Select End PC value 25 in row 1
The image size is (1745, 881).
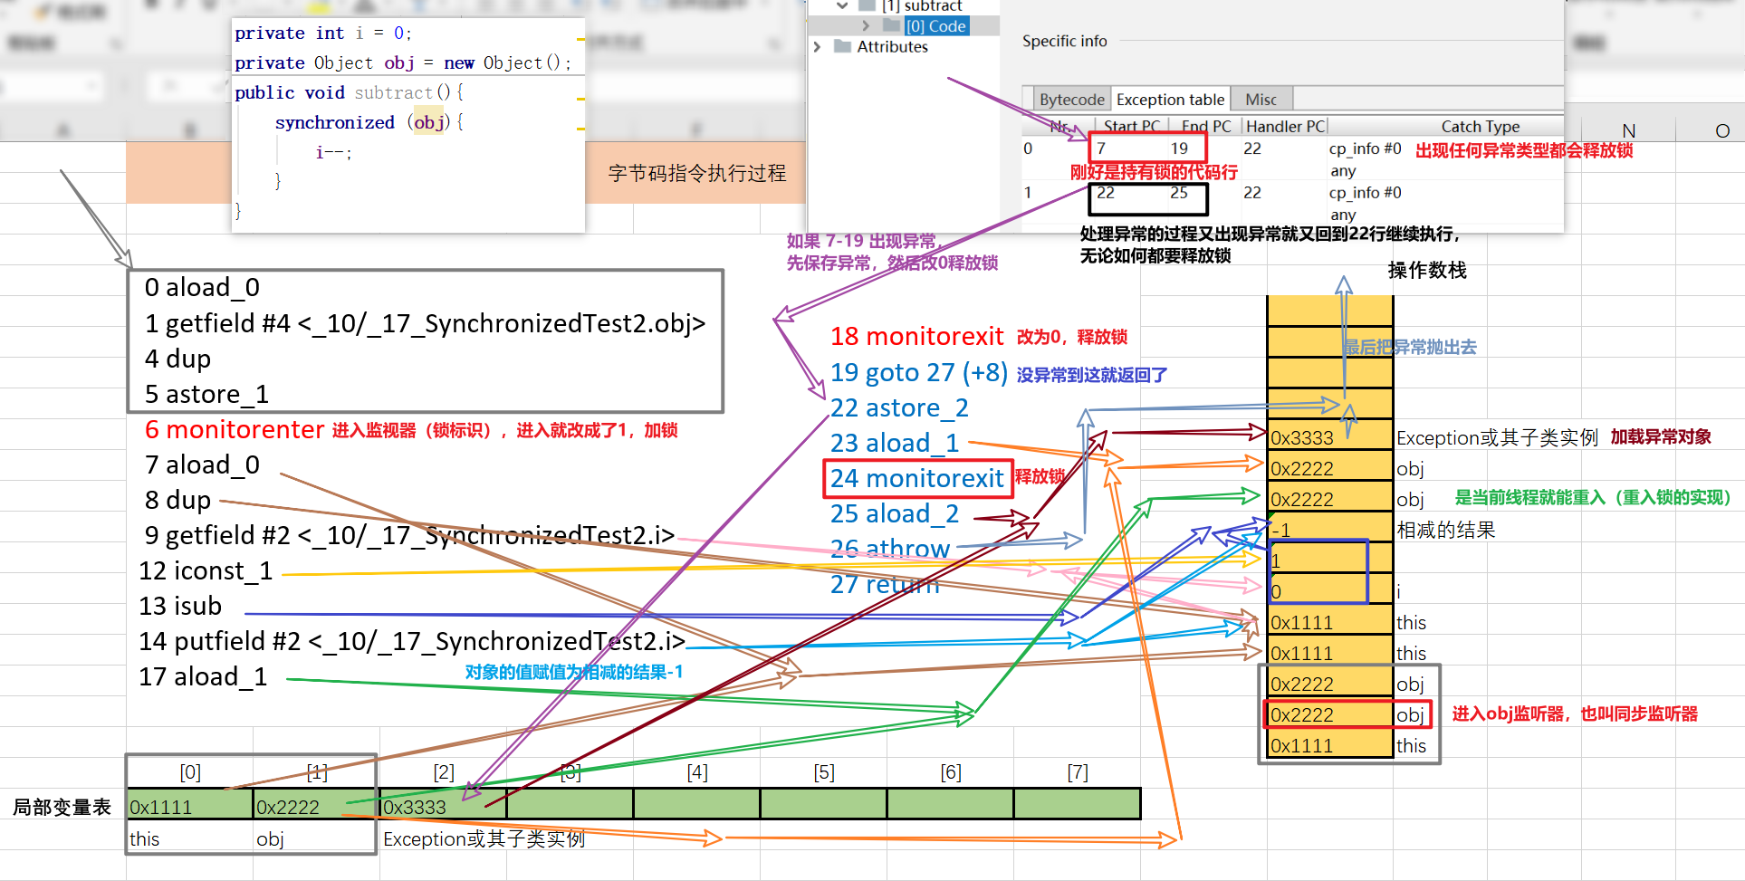tap(1179, 192)
